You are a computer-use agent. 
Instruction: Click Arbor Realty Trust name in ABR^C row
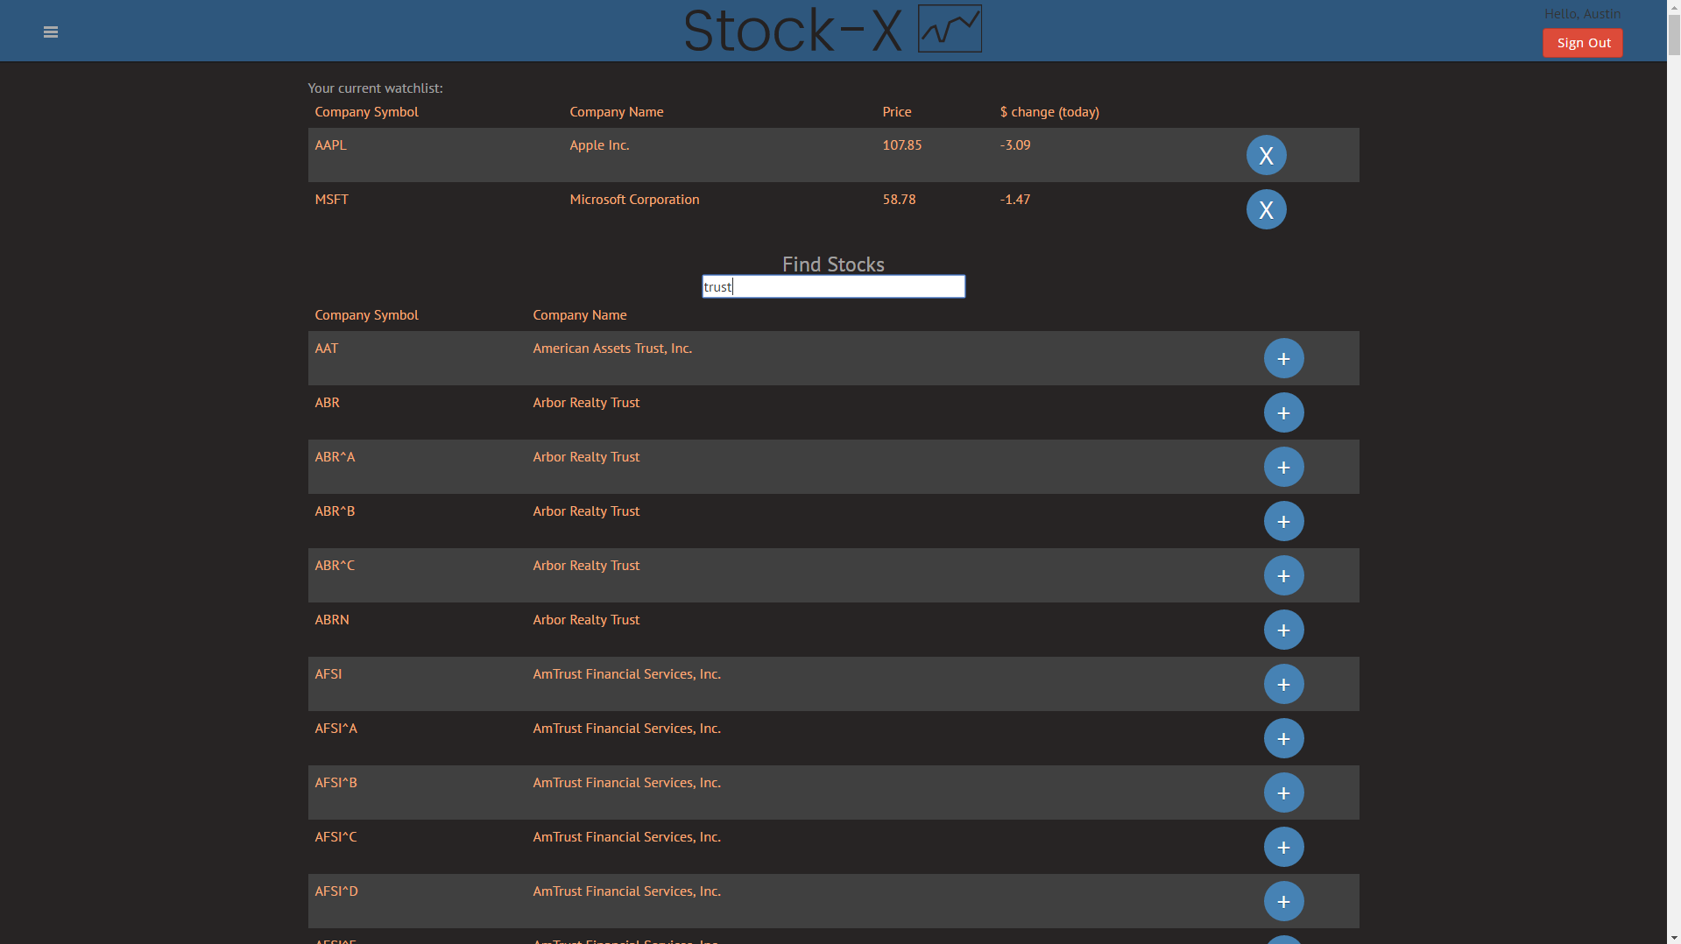point(586,566)
